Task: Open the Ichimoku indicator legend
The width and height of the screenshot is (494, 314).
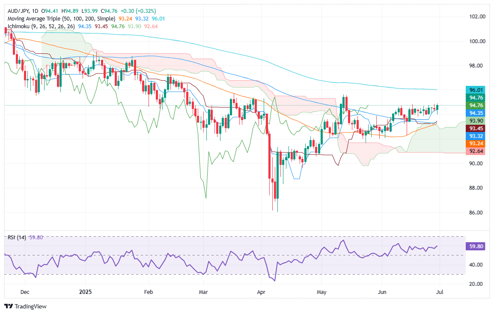Action: (x=41, y=26)
